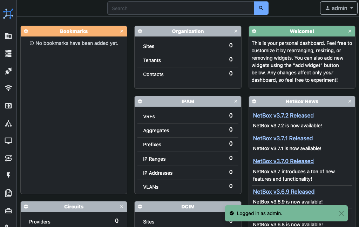The height and width of the screenshot is (227, 359).
Task: Open the Customization toolbox sidebar icon
Action: point(8,211)
